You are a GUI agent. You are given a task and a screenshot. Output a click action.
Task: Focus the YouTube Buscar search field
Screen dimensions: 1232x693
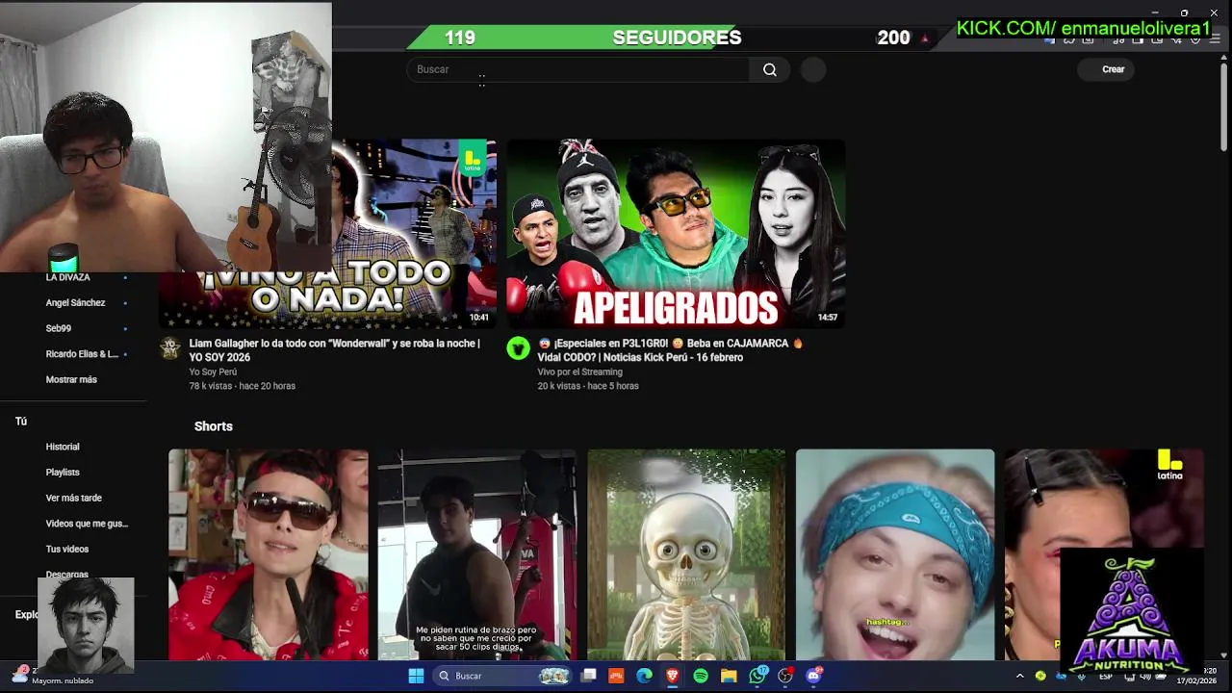point(577,69)
